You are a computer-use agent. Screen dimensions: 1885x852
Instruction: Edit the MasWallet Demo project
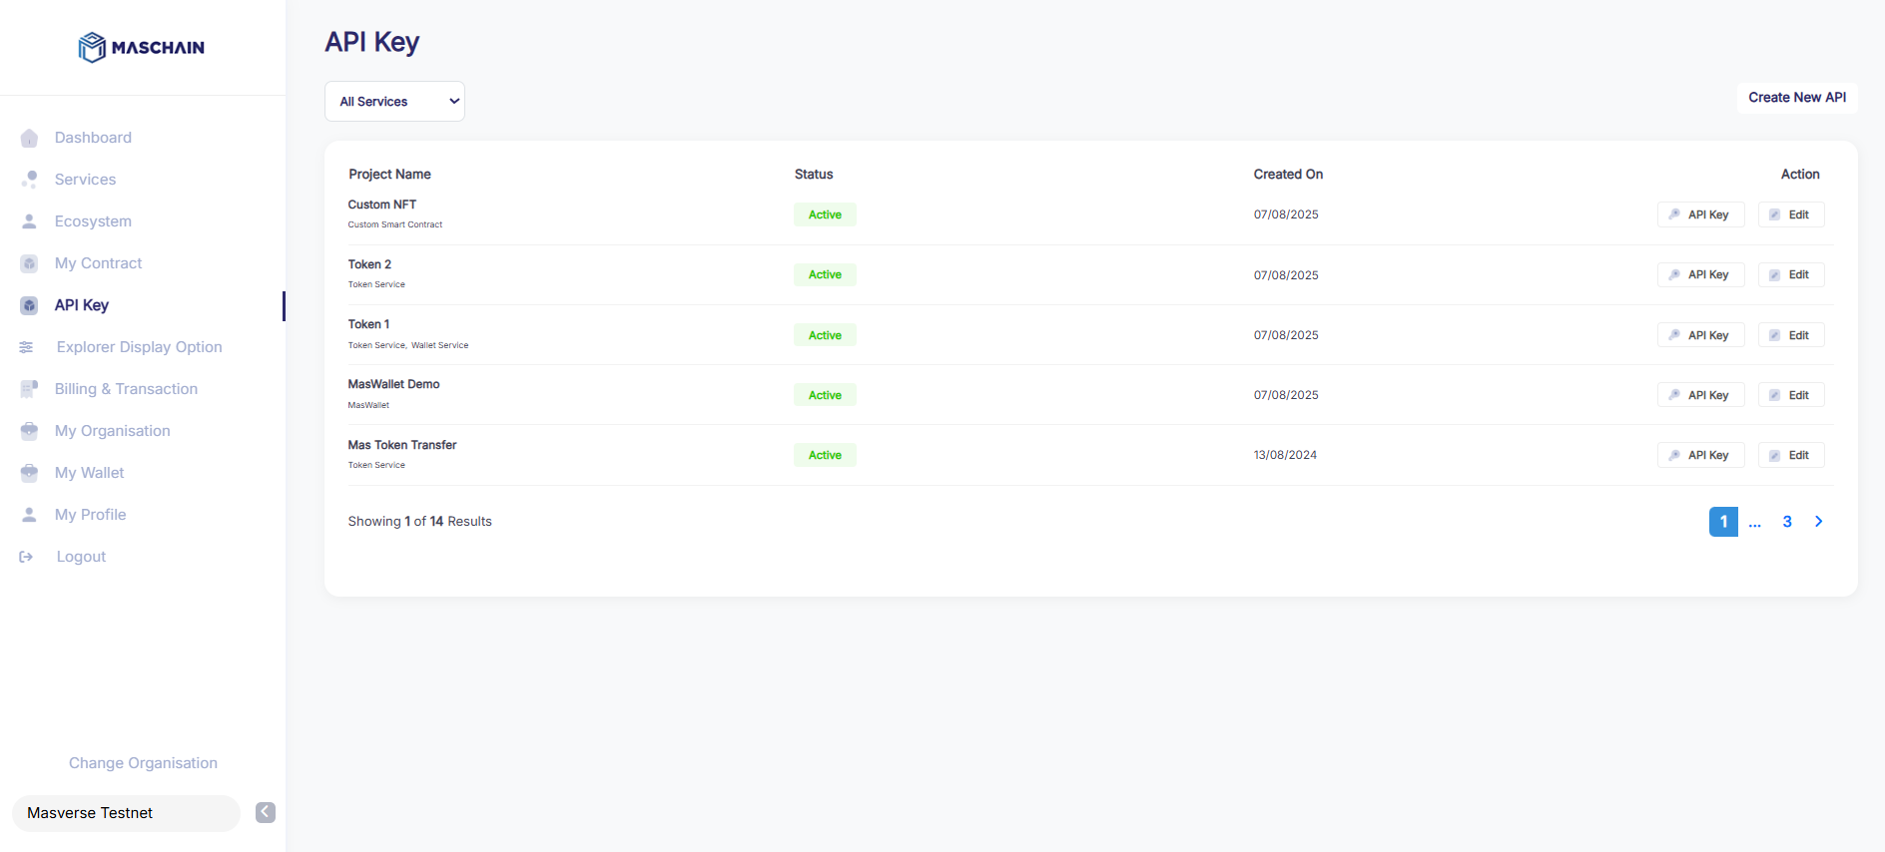point(1791,395)
